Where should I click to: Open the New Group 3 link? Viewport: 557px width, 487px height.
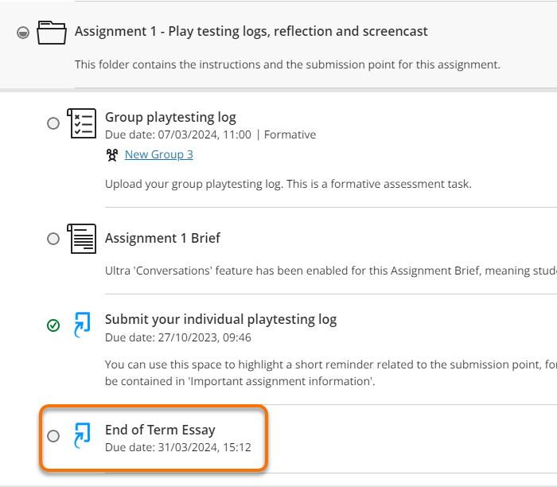click(158, 154)
